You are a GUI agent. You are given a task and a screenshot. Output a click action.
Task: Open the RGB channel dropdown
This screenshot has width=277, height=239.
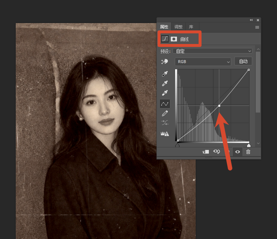click(x=203, y=62)
